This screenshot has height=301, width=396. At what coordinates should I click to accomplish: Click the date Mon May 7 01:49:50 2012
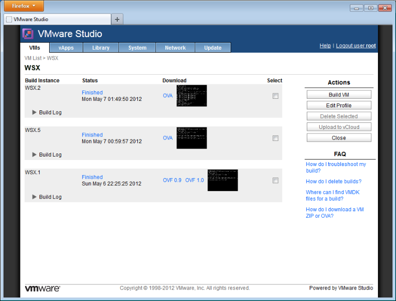[112, 99]
